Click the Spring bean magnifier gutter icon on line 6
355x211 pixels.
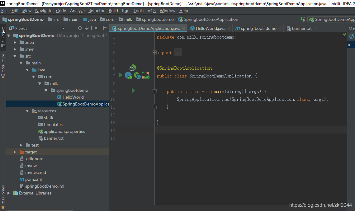pyautogui.click(x=133, y=68)
